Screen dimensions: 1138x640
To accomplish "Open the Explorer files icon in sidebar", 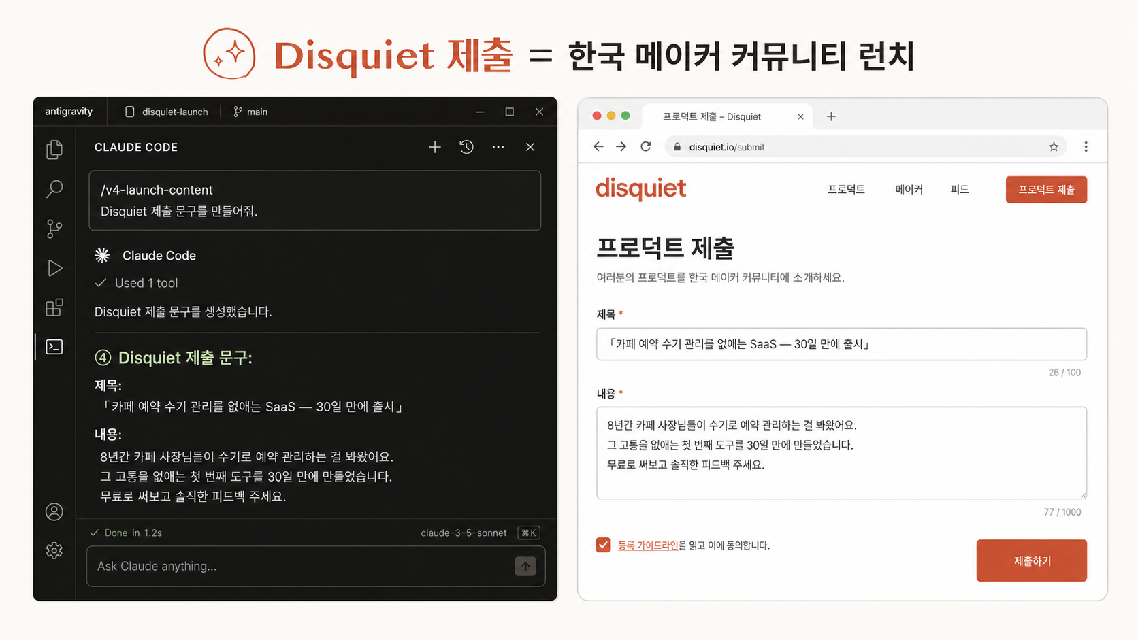I will 54,149.
